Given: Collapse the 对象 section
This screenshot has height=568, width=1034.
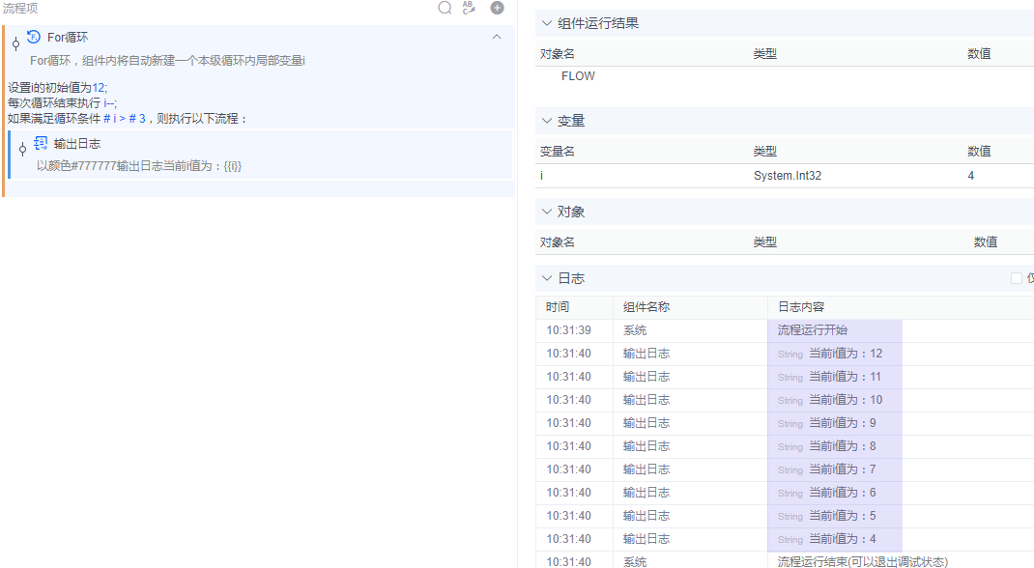Looking at the screenshot, I should 545,211.
